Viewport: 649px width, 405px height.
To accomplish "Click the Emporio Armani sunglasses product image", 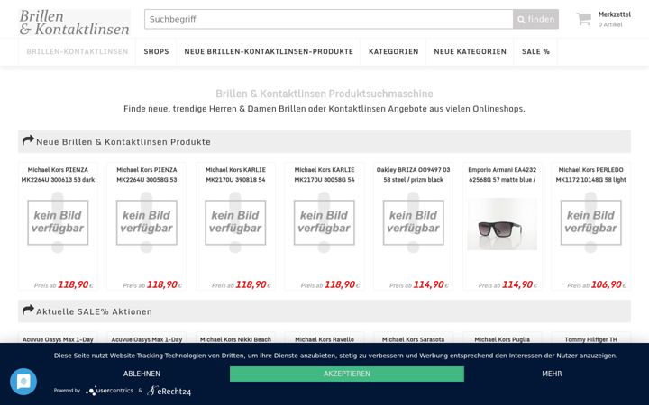I will coord(502,224).
